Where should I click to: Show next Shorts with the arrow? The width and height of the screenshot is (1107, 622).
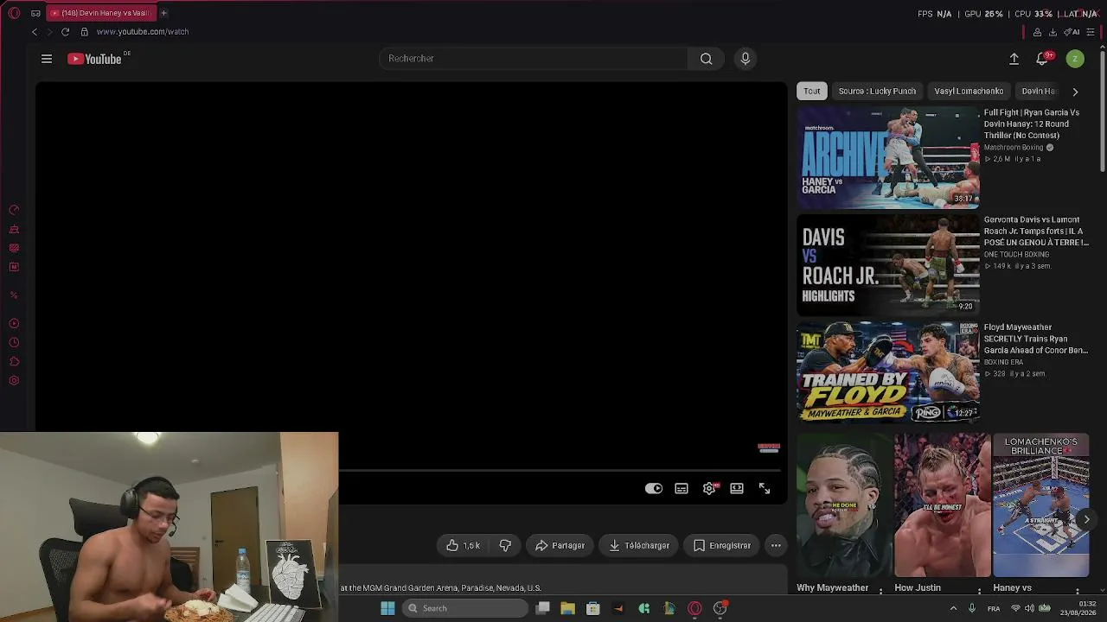tap(1086, 519)
